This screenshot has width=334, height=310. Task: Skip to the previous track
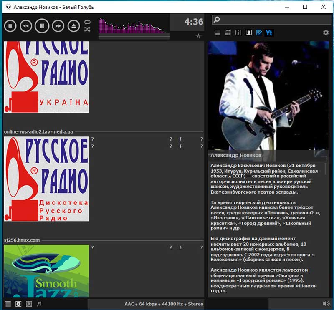pos(26,26)
